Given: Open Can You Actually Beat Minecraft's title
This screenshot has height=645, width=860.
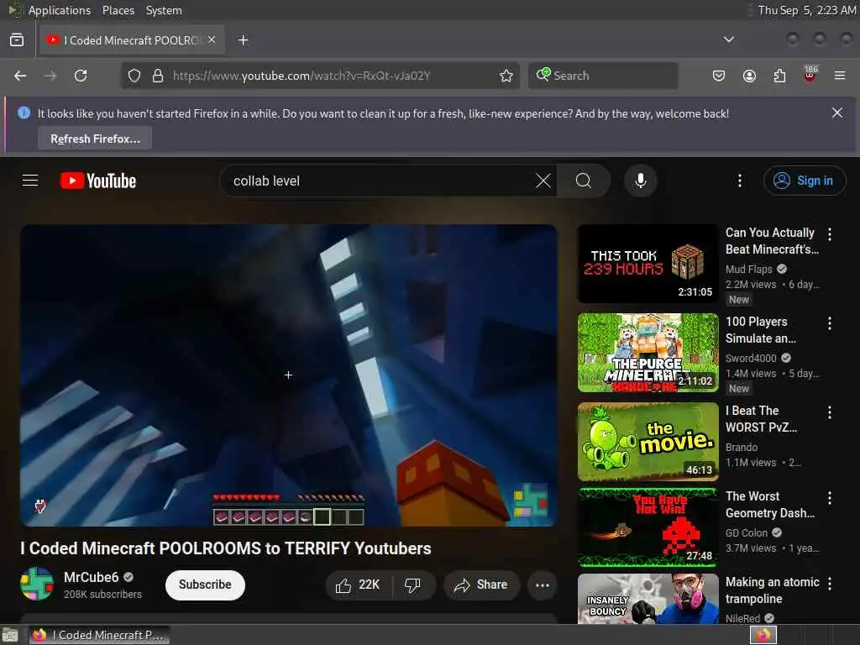Looking at the screenshot, I should [x=772, y=241].
